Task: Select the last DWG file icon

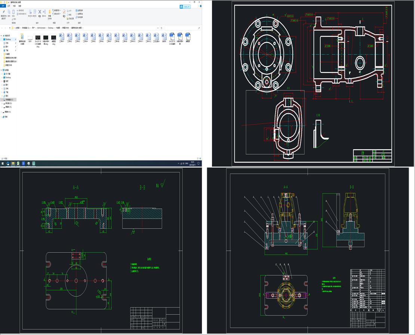Action: click(x=188, y=38)
